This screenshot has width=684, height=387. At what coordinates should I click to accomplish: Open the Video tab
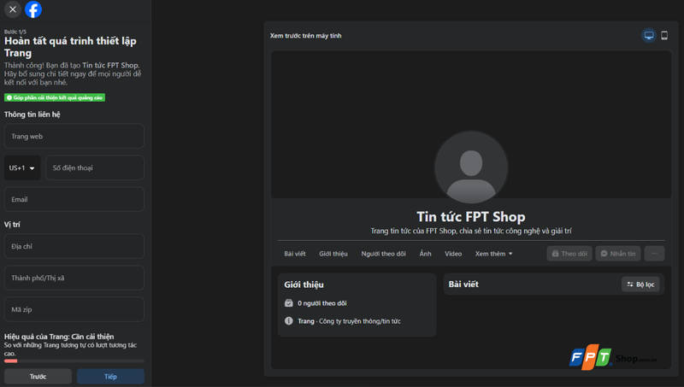(x=453, y=254)
